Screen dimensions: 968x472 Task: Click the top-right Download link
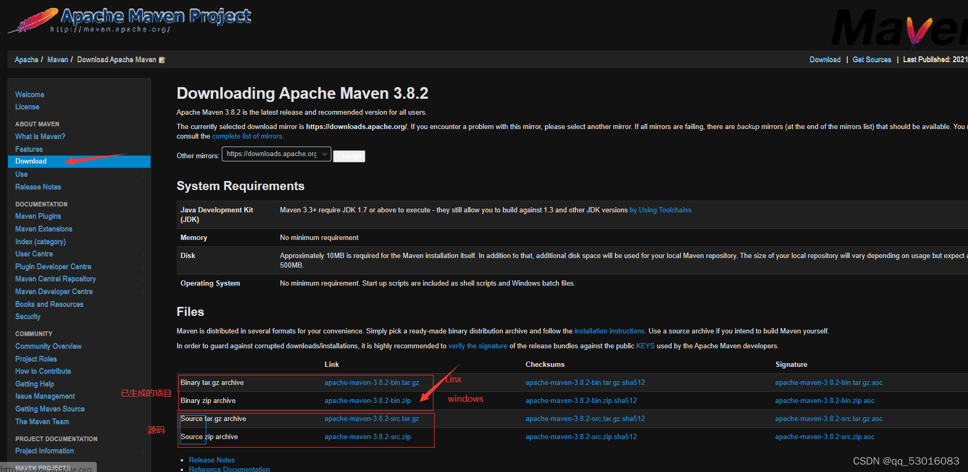pos(825,59)
